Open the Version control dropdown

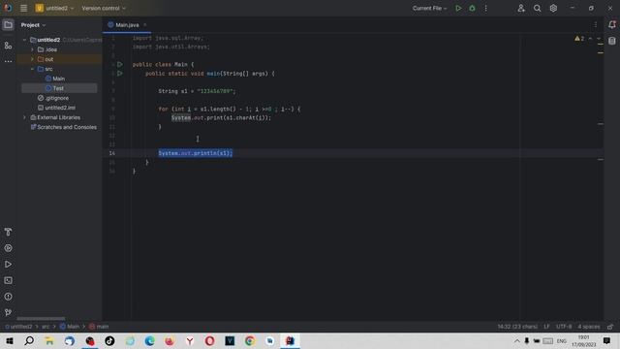[104, 8]
